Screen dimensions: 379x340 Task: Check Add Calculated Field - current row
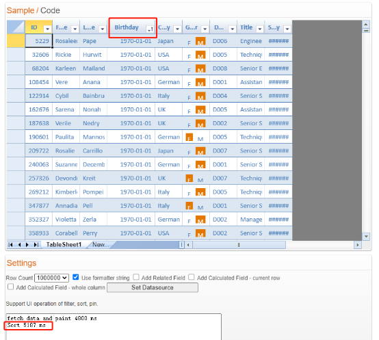click(192, 277)
